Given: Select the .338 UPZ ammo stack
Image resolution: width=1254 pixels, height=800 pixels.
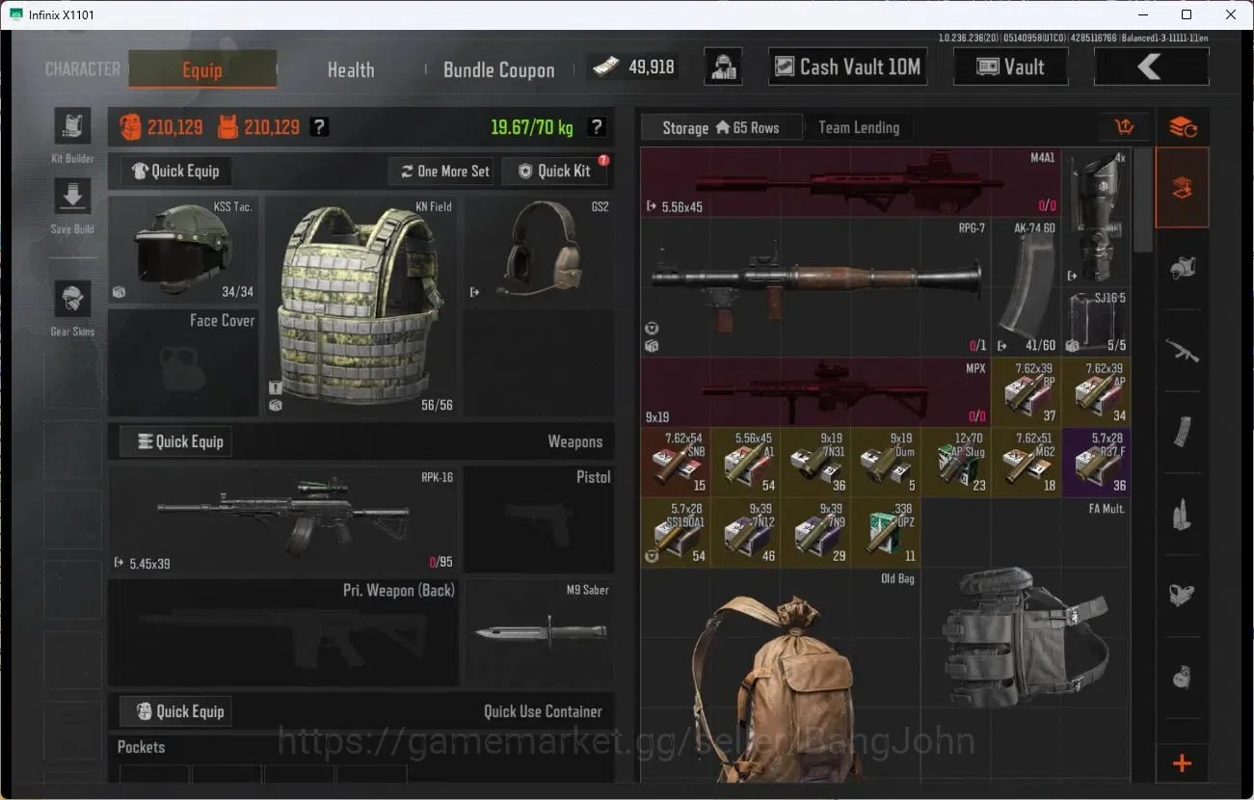Looking at the screenshot, I should tap(886, 532).
